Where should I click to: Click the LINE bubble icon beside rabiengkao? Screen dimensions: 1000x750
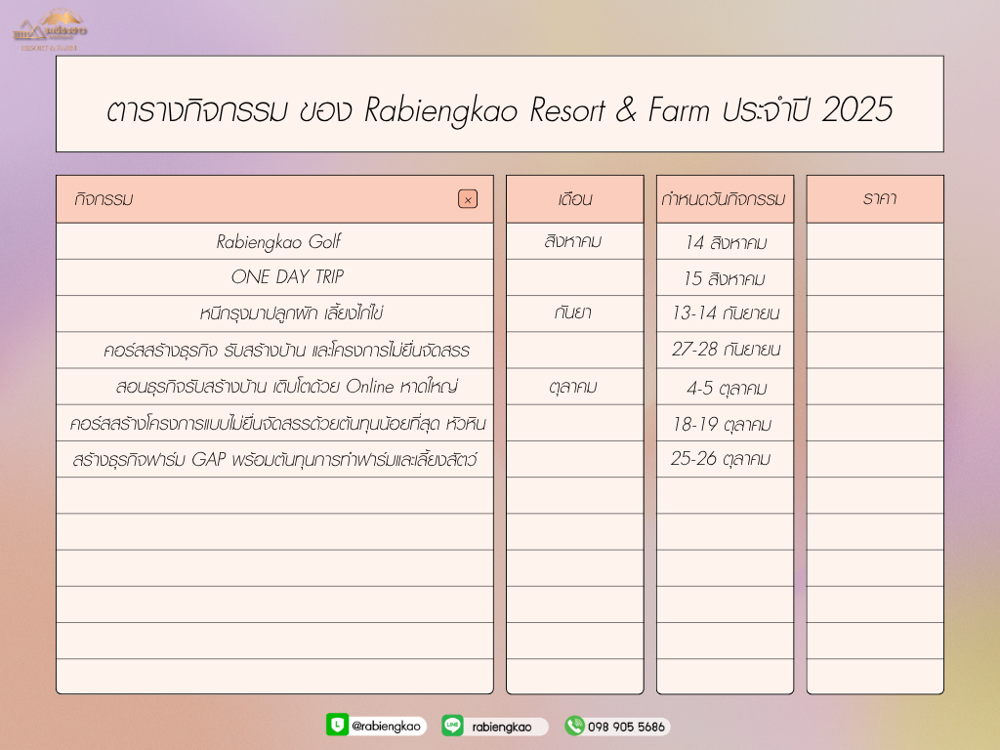pos(452,726)
